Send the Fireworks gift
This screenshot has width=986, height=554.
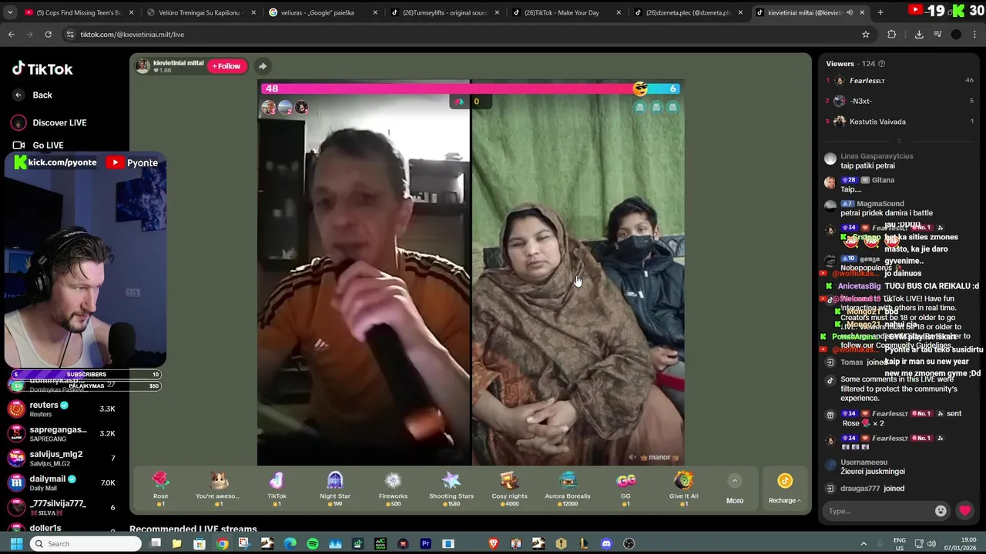[393, 488]
